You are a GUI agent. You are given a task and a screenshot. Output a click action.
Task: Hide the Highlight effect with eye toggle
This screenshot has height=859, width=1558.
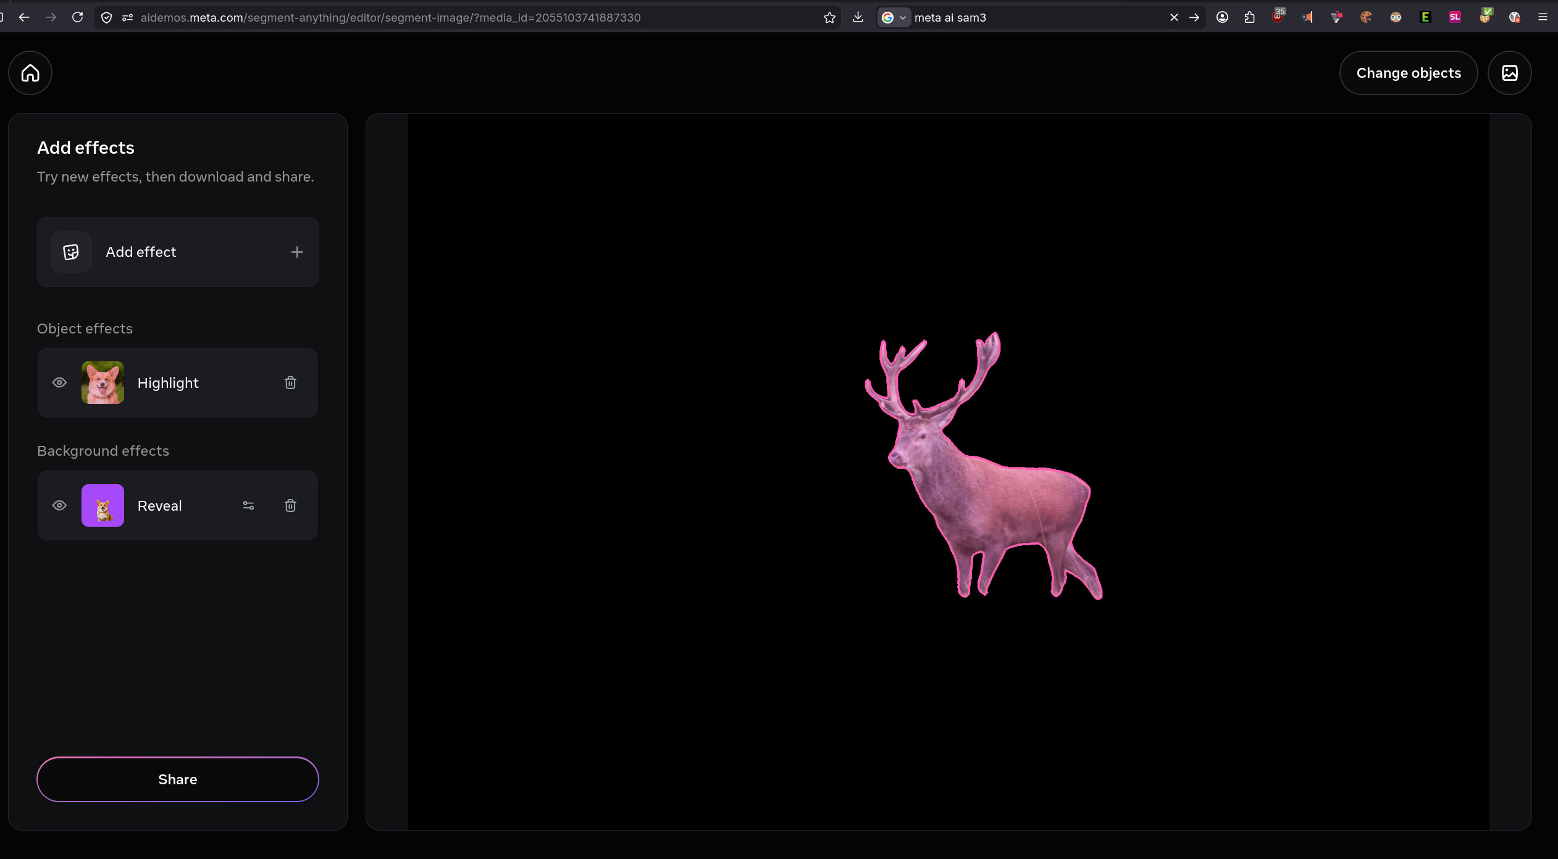tap(59, 383)
